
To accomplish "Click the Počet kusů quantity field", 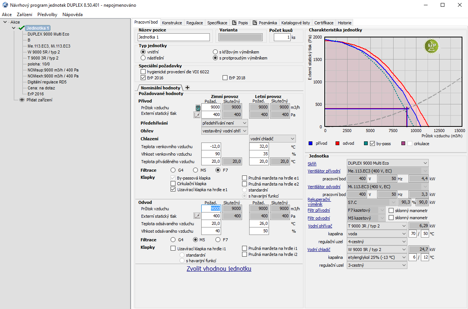I will [282, 37].
